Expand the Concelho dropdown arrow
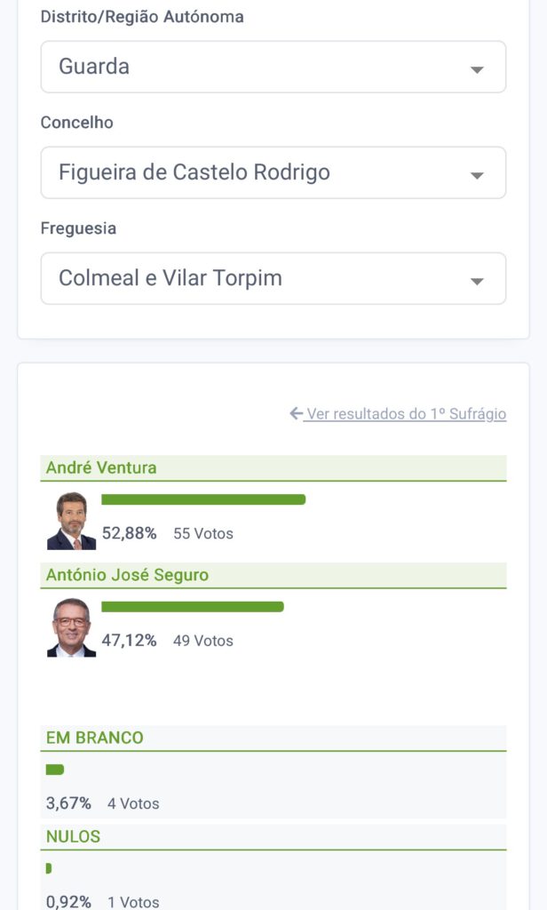Screen dimensions: 547x910 [x=477, y=175]
